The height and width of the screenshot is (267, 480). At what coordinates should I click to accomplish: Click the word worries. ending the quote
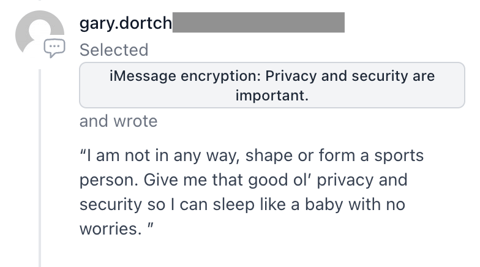[x=110, y=229]
